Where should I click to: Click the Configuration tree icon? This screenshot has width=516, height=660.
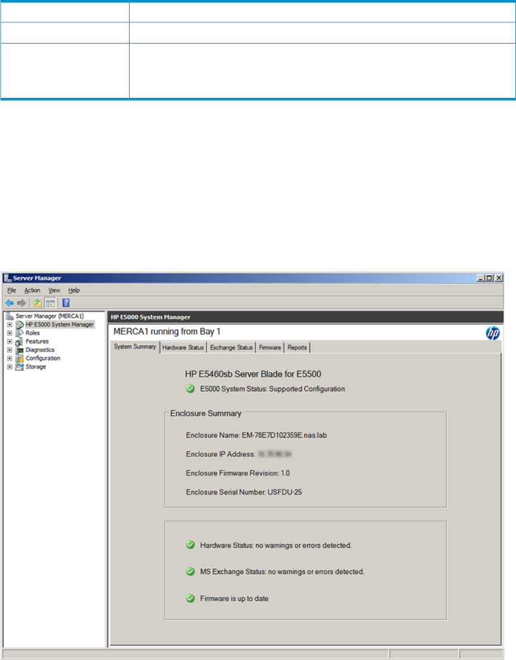coord(20,358)
